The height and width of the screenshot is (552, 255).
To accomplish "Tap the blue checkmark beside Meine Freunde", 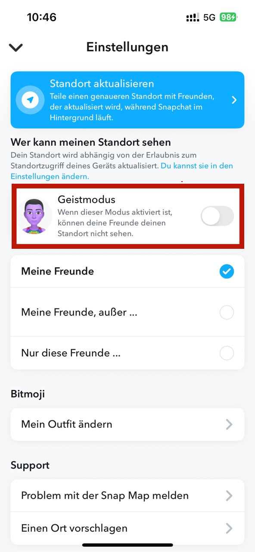I will [x=227, y=271].
